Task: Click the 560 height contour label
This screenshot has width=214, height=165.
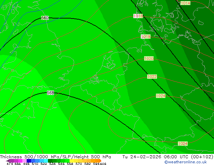Action: [x=45, y=18]
